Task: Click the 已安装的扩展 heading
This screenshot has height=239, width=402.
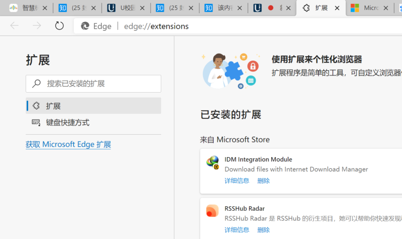Action: coord(231,114)
